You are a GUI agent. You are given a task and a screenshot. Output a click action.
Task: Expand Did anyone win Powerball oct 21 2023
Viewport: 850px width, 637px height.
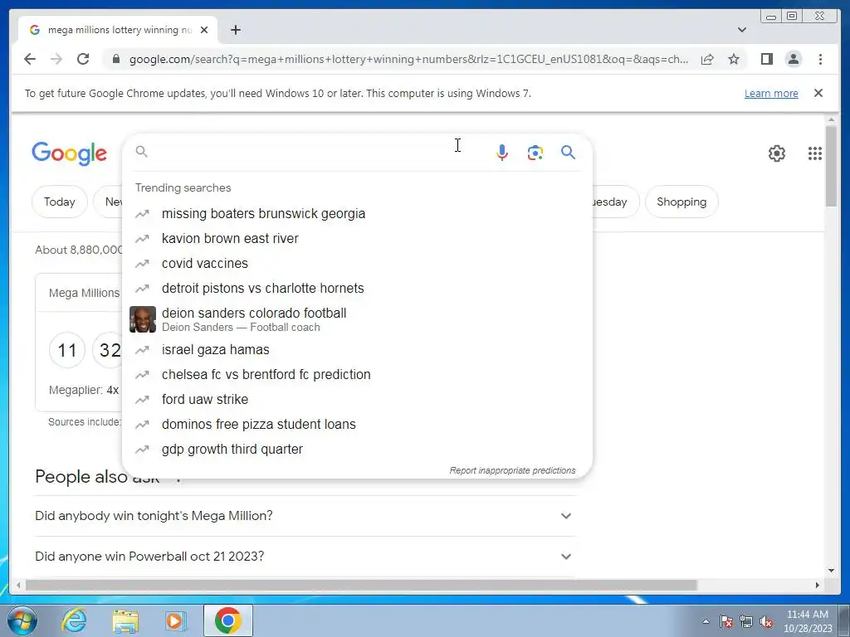pos(305,557)
